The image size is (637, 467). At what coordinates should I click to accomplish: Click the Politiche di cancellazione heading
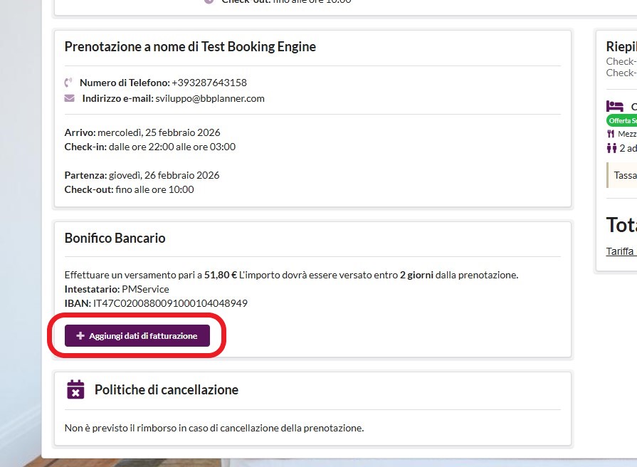166,389
